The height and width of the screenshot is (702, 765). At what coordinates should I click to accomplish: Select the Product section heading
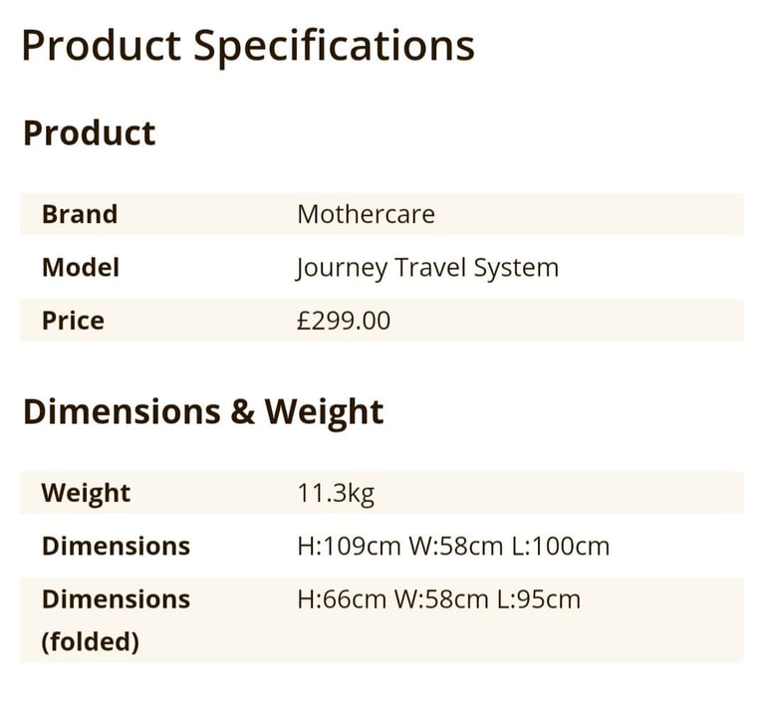(89, 132)
